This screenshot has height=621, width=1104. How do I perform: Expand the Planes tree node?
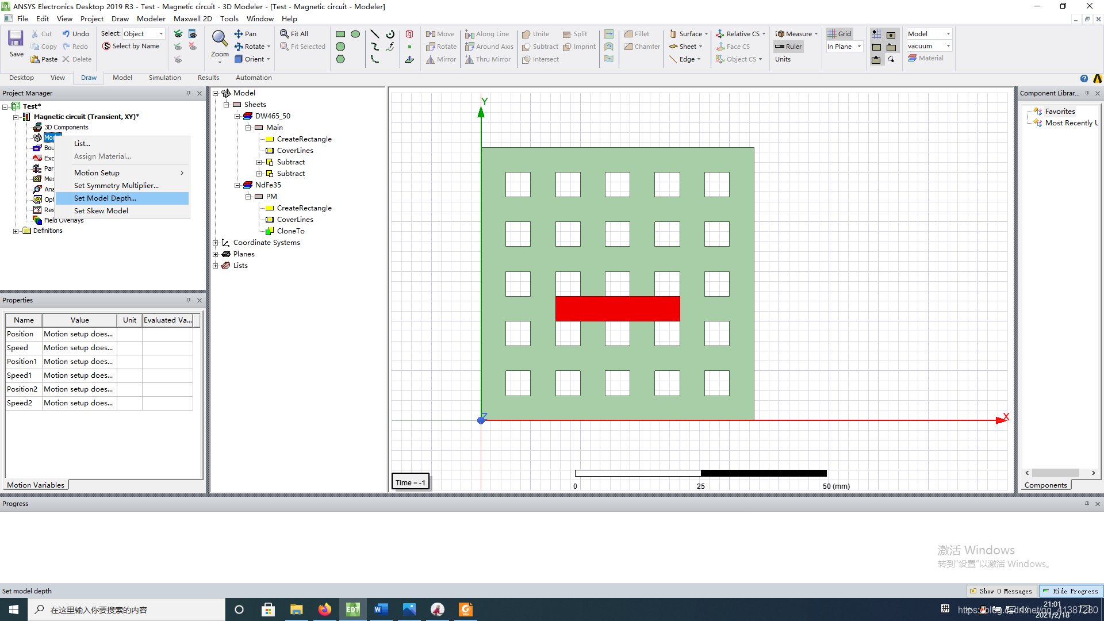pyautogui.click(x=215, y=254)
